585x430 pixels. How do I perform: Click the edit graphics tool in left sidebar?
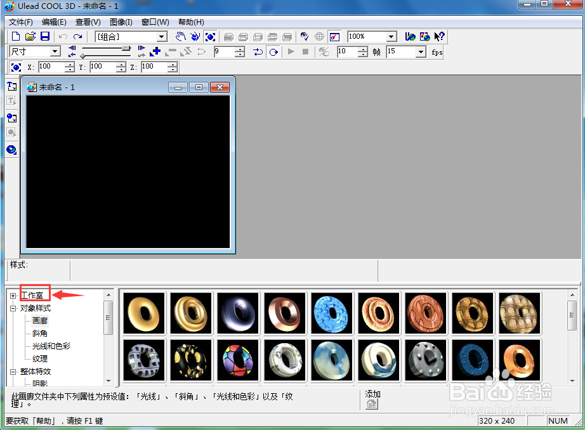pyautogui.click(x=11, y=132)
